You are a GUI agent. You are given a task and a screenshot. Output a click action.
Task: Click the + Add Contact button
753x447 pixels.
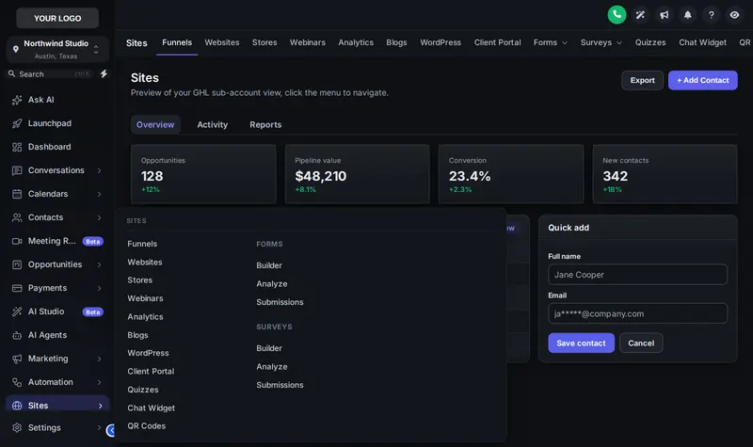point(702,80)
